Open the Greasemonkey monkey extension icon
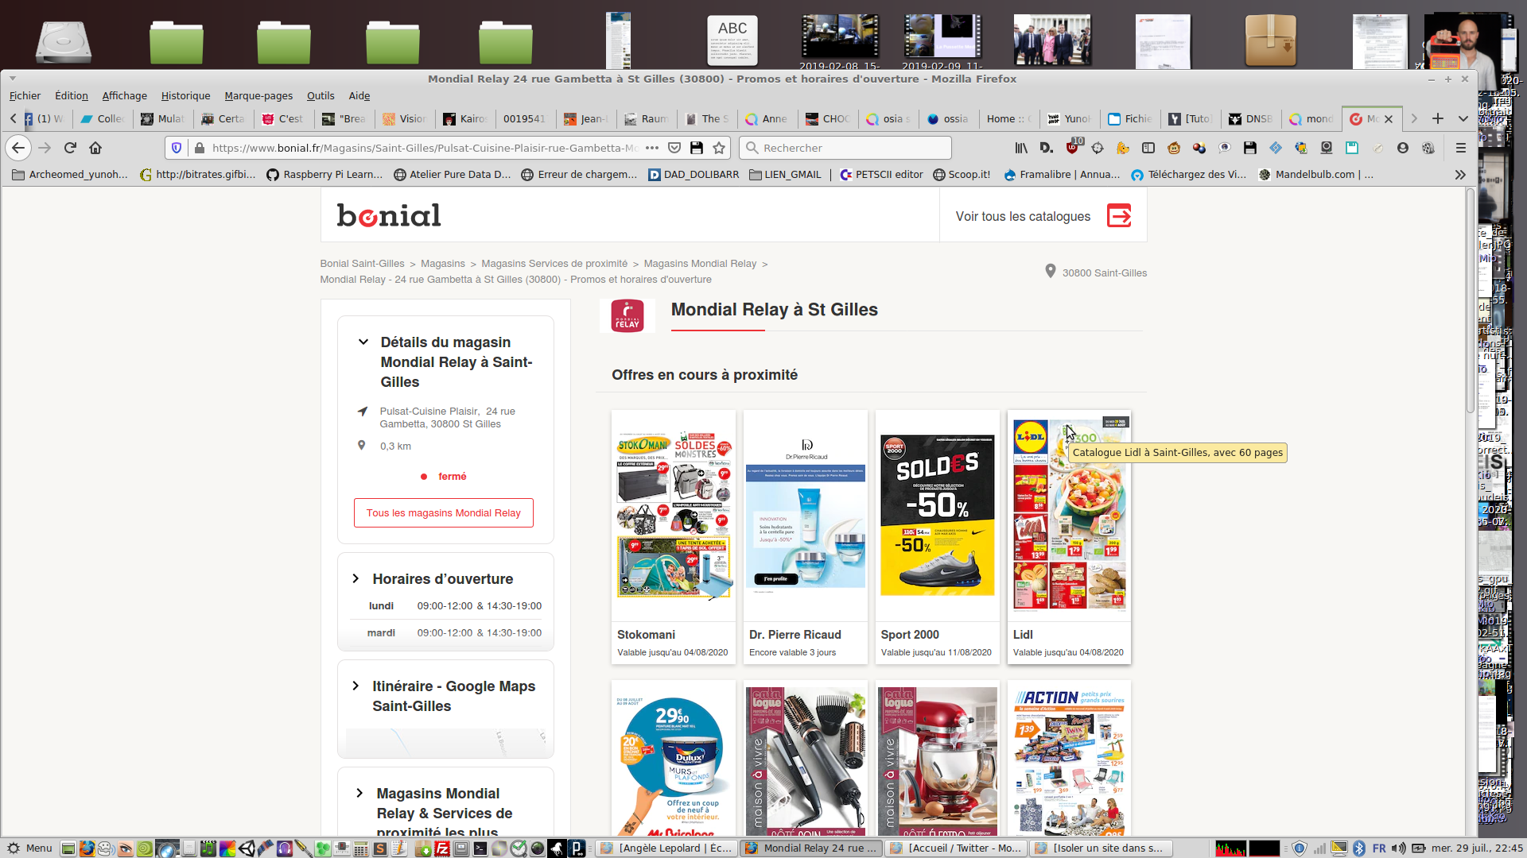Screen dimensions: 1527x858 point(1174,148)
